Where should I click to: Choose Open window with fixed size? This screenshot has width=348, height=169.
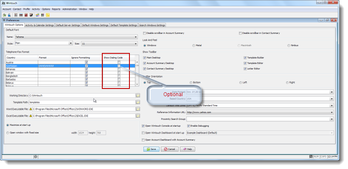pos(8,133)
